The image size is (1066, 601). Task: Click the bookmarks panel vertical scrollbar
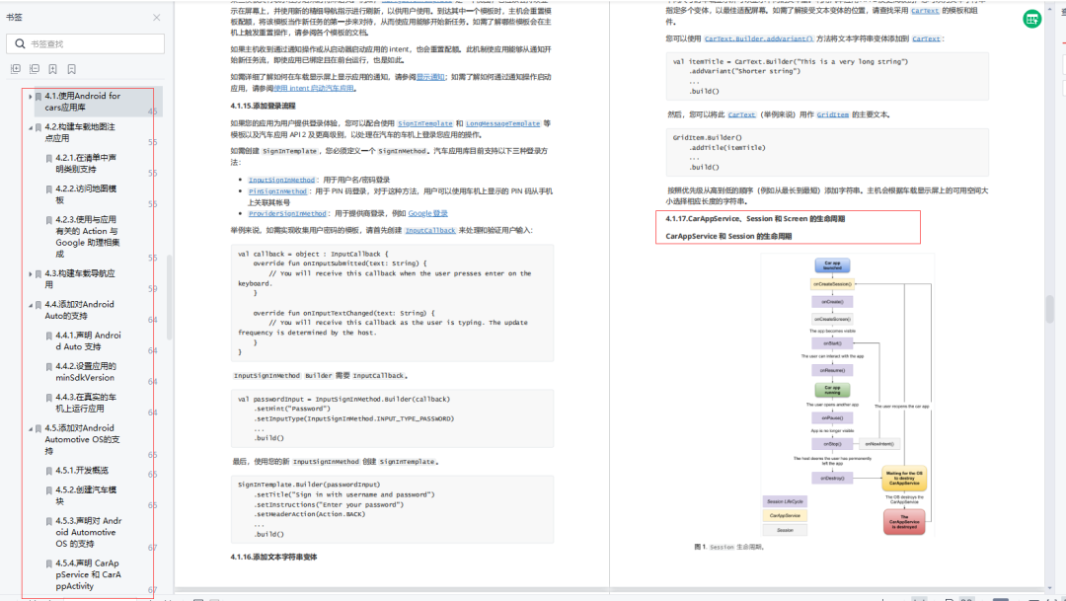pos(169,297)
